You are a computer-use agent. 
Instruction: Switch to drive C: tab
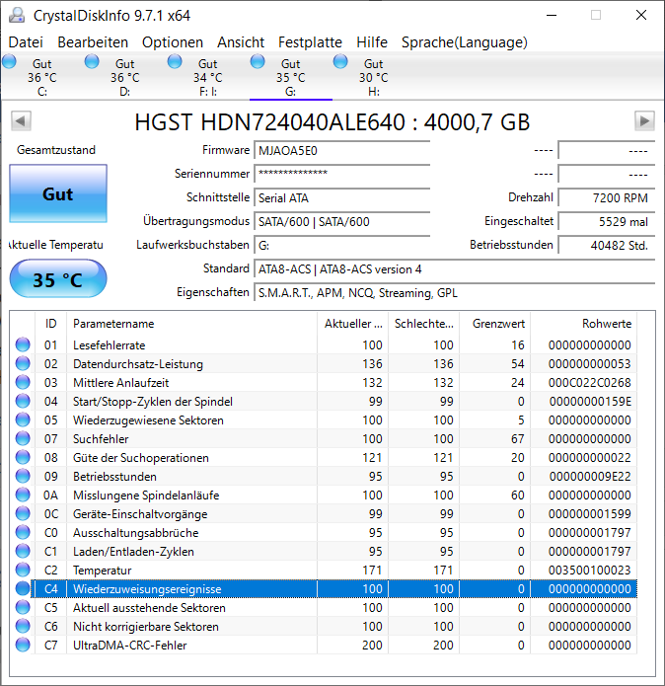[42, 77]
